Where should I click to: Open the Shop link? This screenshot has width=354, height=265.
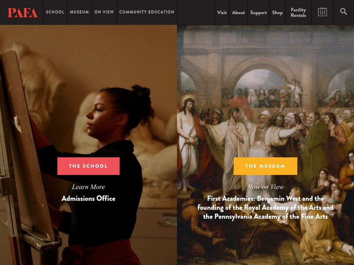click(277, 13)
